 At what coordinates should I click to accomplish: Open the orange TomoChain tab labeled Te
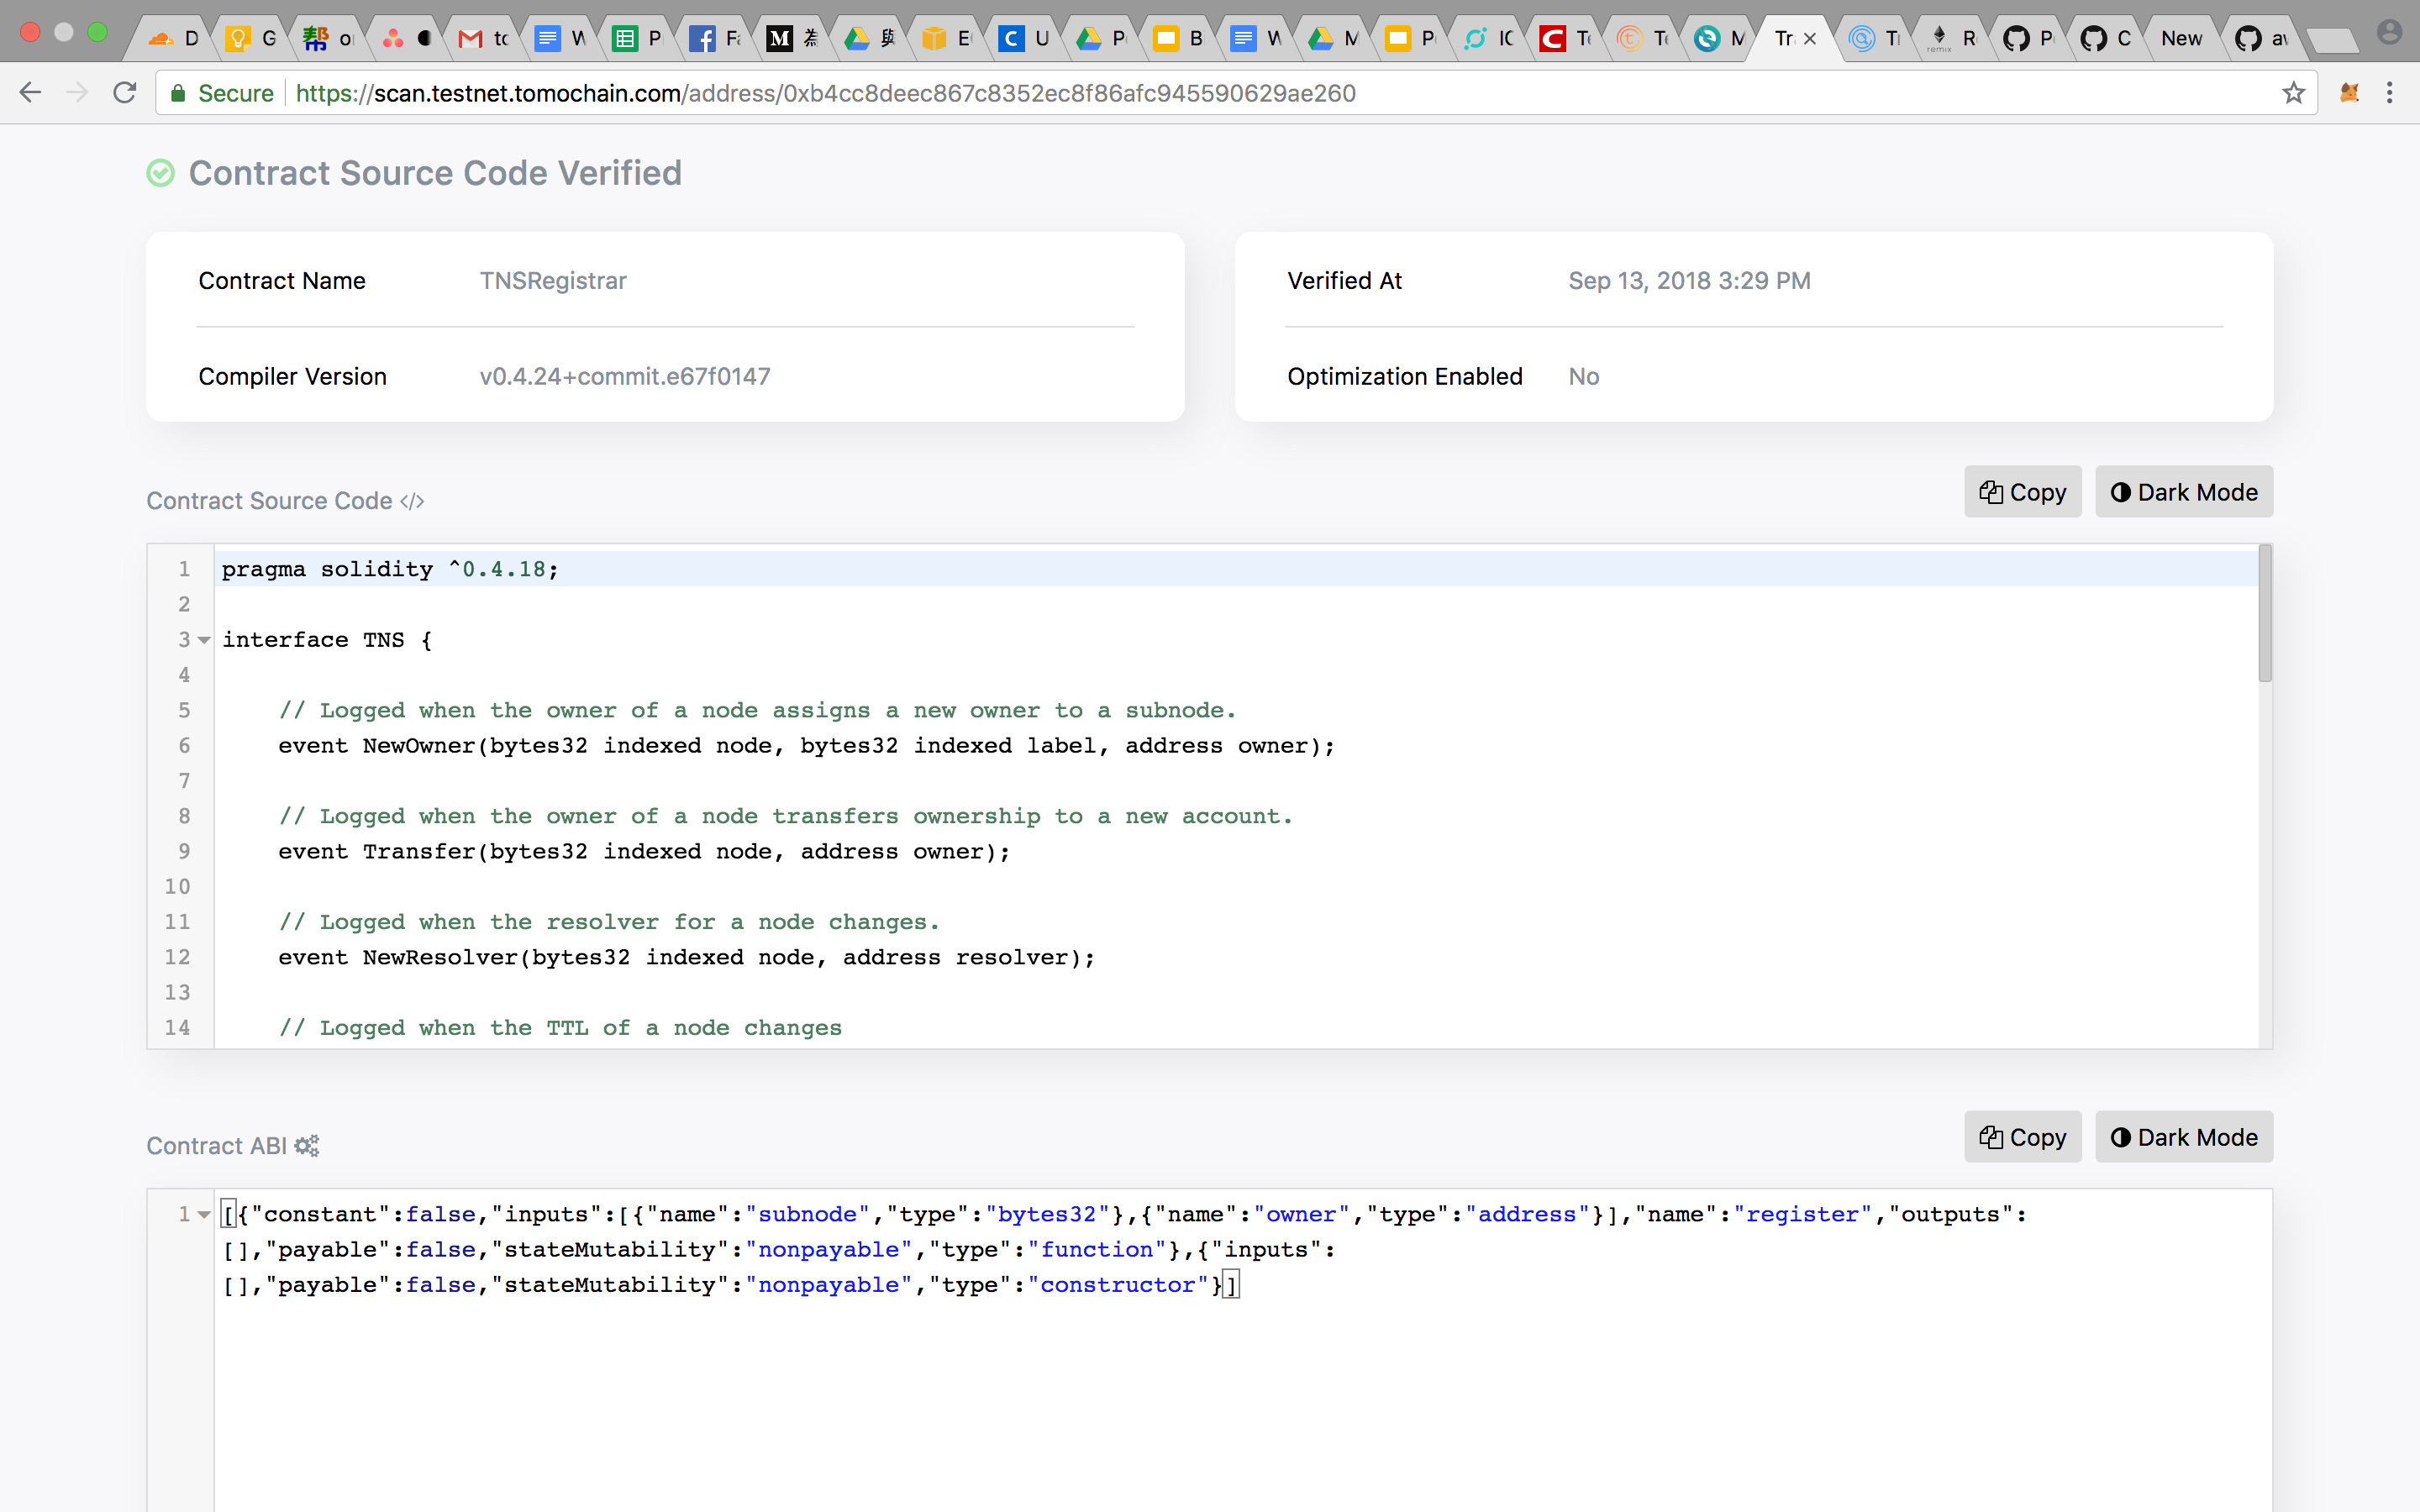(1644, 38)
